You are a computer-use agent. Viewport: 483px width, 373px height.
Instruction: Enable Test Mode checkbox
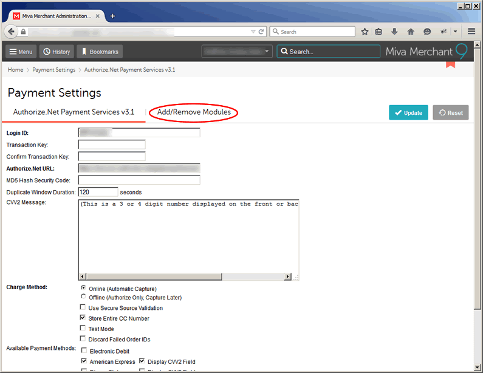pos(83,329)
